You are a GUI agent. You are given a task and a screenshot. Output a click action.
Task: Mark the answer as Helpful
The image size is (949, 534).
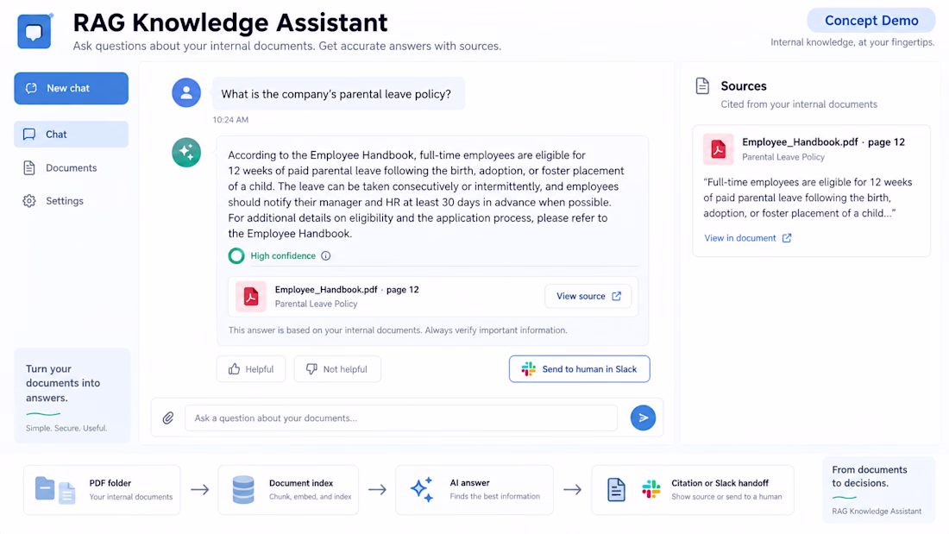[x=250, y=369]
